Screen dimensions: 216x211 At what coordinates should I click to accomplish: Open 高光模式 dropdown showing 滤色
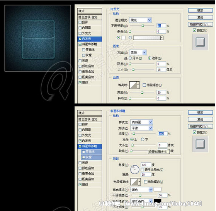[141, 190]
